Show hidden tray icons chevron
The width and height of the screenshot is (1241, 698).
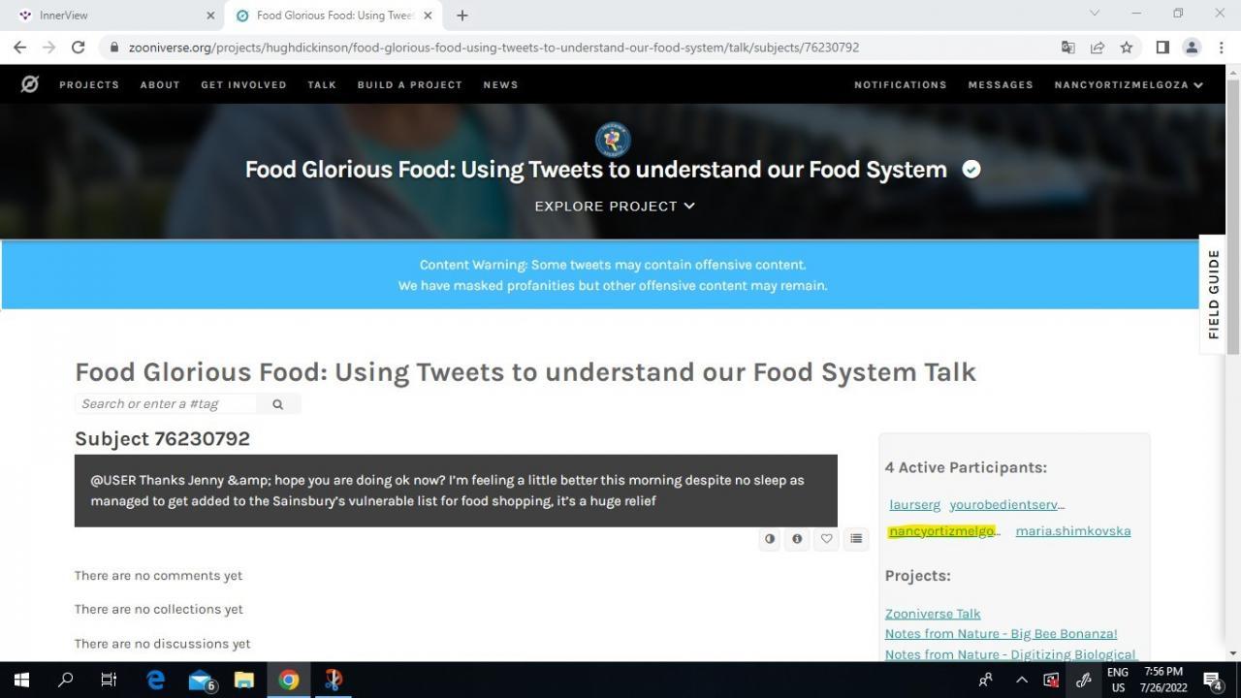click(x=1021, y=680)
